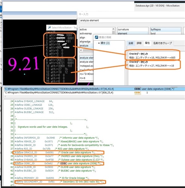
Task: Select 'align' in the key-in command list
Action: (x=83, y=38)
